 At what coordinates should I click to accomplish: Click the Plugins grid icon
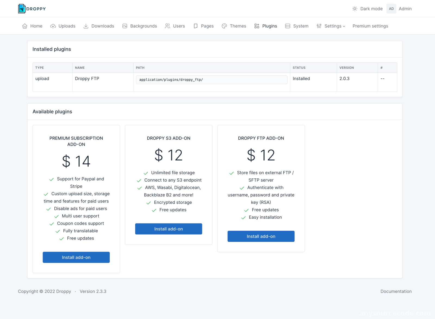[x=257, y=26]
